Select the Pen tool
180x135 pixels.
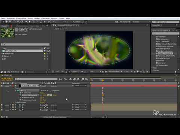tap(30, 22)
